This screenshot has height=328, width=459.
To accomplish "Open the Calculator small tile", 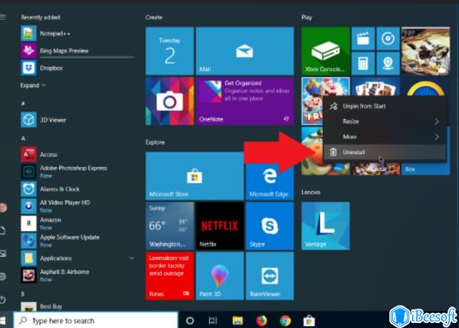I will tap(363, 63).
